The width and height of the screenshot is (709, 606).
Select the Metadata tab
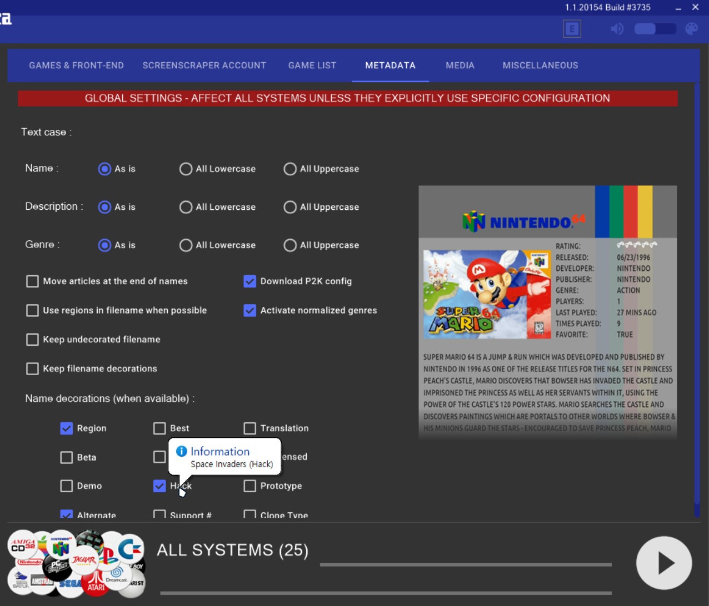coord(390,65)
